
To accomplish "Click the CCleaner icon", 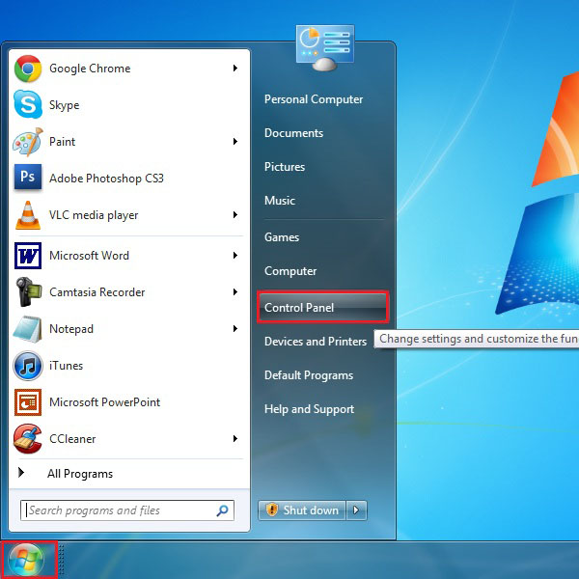I will click(x=28, y=439).
